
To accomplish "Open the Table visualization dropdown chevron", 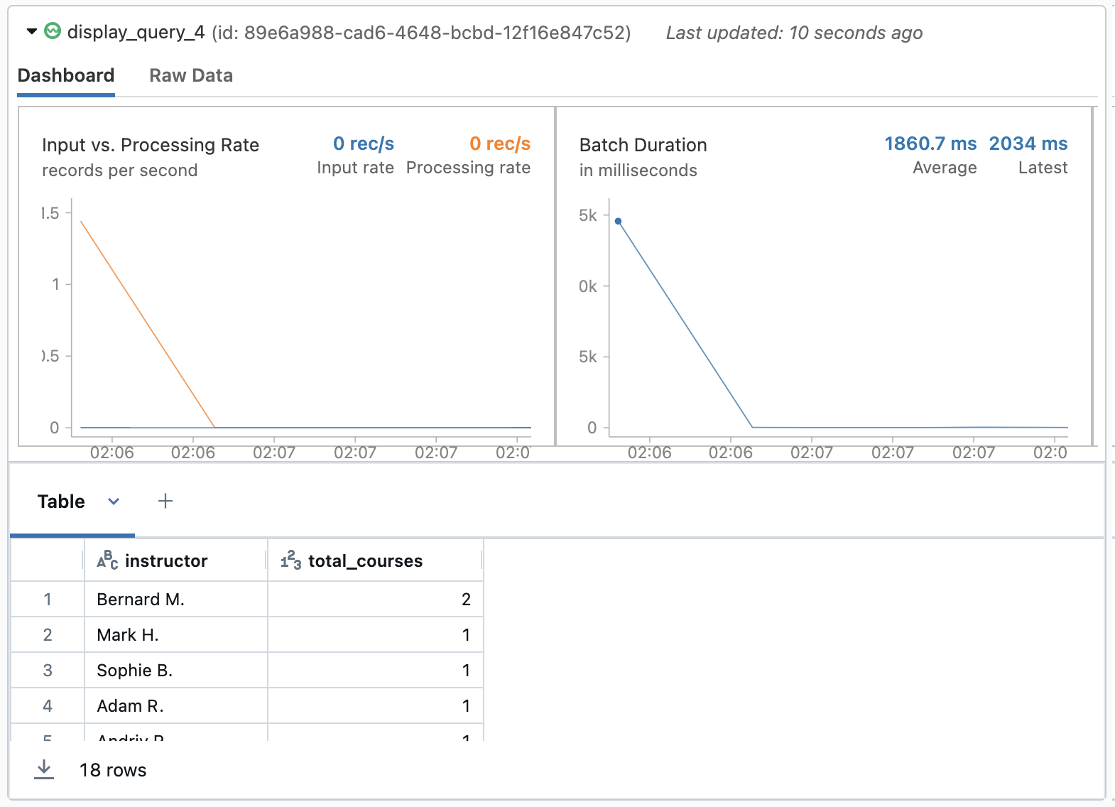I will coord(114,502).
